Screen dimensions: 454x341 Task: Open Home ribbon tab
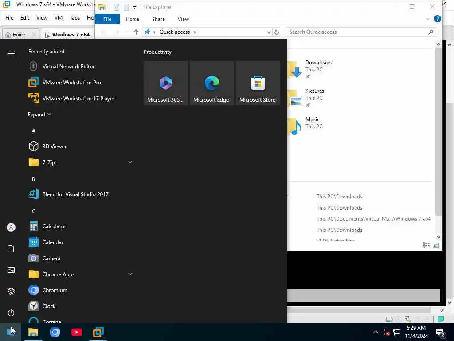(132, 19)
